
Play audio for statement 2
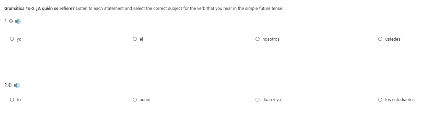pos(10,85)
